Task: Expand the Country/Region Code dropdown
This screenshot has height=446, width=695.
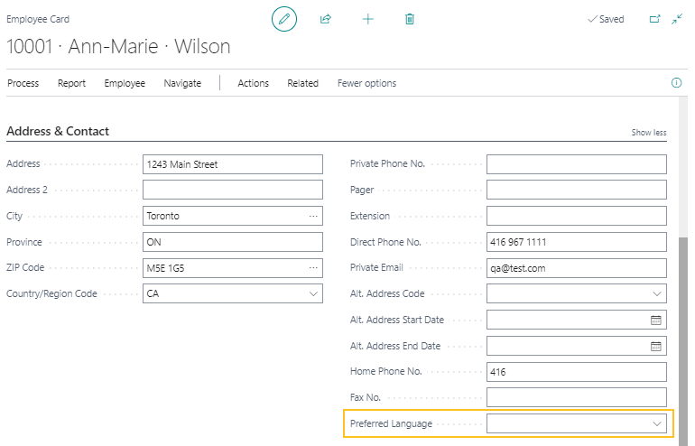Action: pyautogui.click(x=313, y=293)
